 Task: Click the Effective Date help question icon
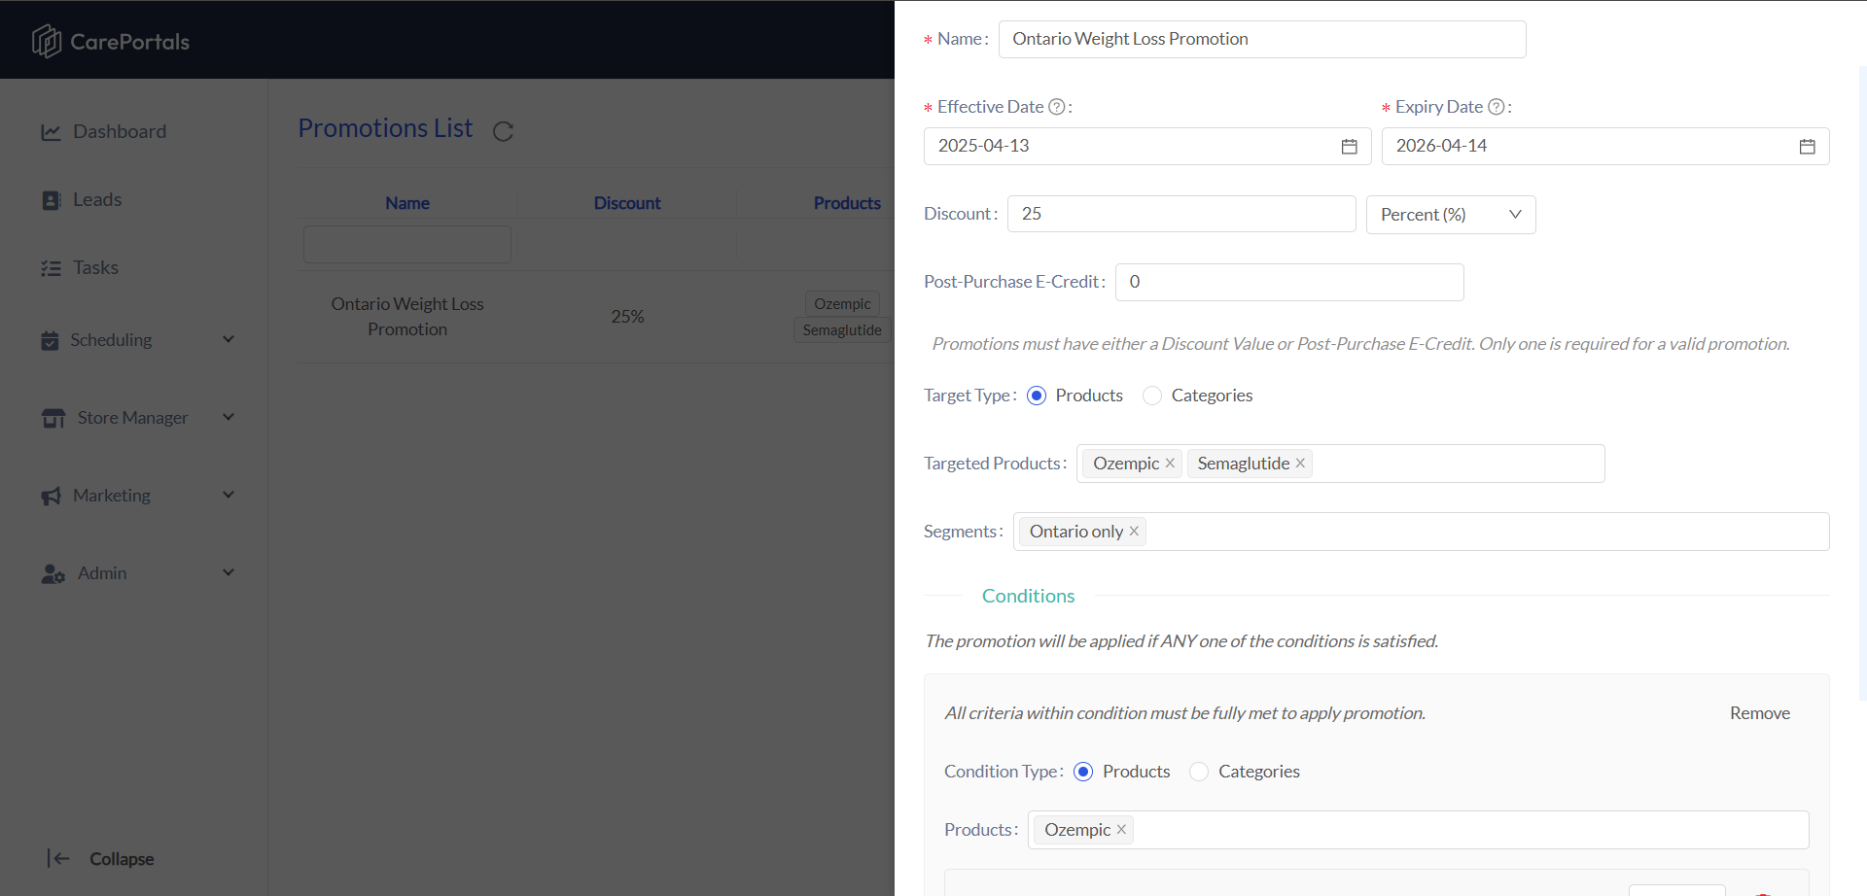[x=1056, y=107]
